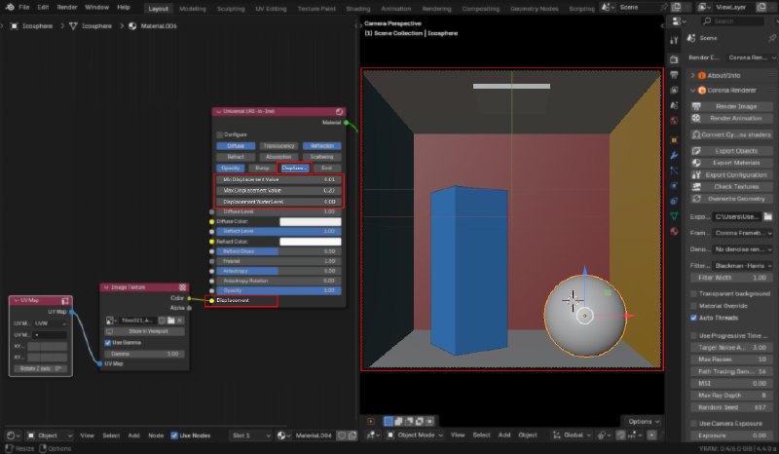Open the Render Engine dropdown
This screenshot has height=454, width=779.
[750, 57]
